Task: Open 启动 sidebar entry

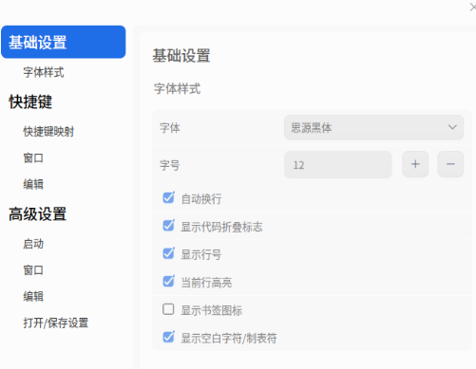Action: pyautogui.click(x=33, y=244)
